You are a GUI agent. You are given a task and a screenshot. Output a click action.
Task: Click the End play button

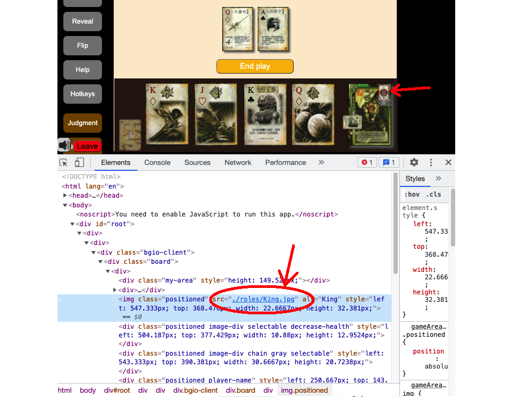click(x=254, y=66)
